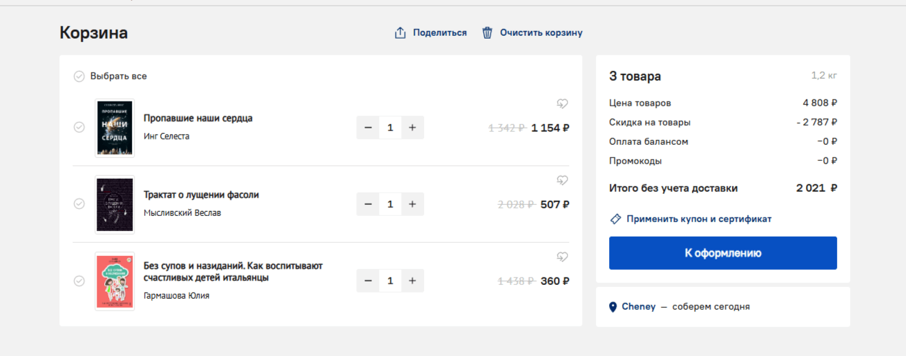
Task: Add 'Пропавшие наши сердца' to favorites heart
Action: (562, 103)
